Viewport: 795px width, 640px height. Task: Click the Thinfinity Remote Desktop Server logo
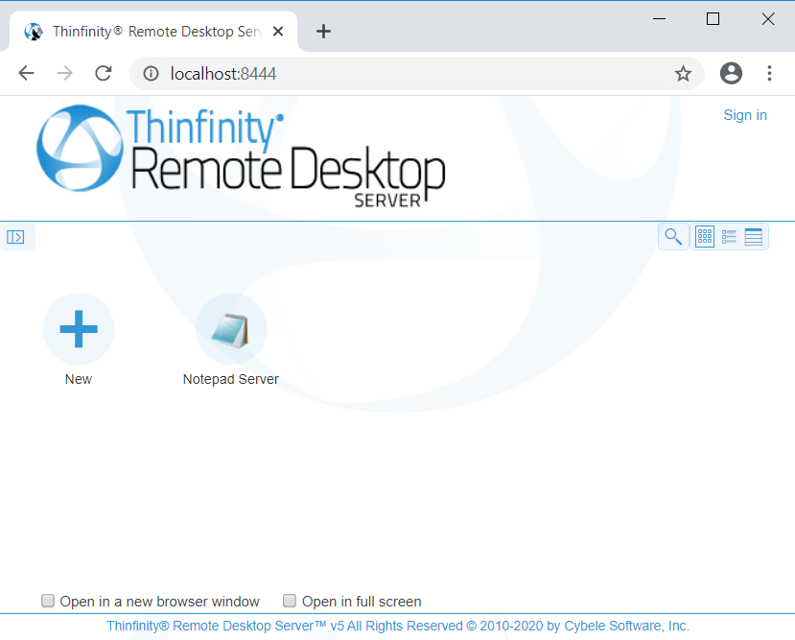click(x=241, y=154)
